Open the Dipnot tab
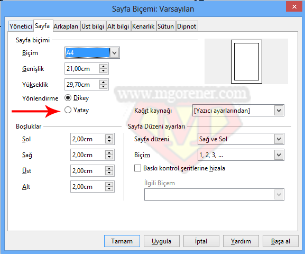The height and width of the screenshot is (254, 305). click(187, 26)
